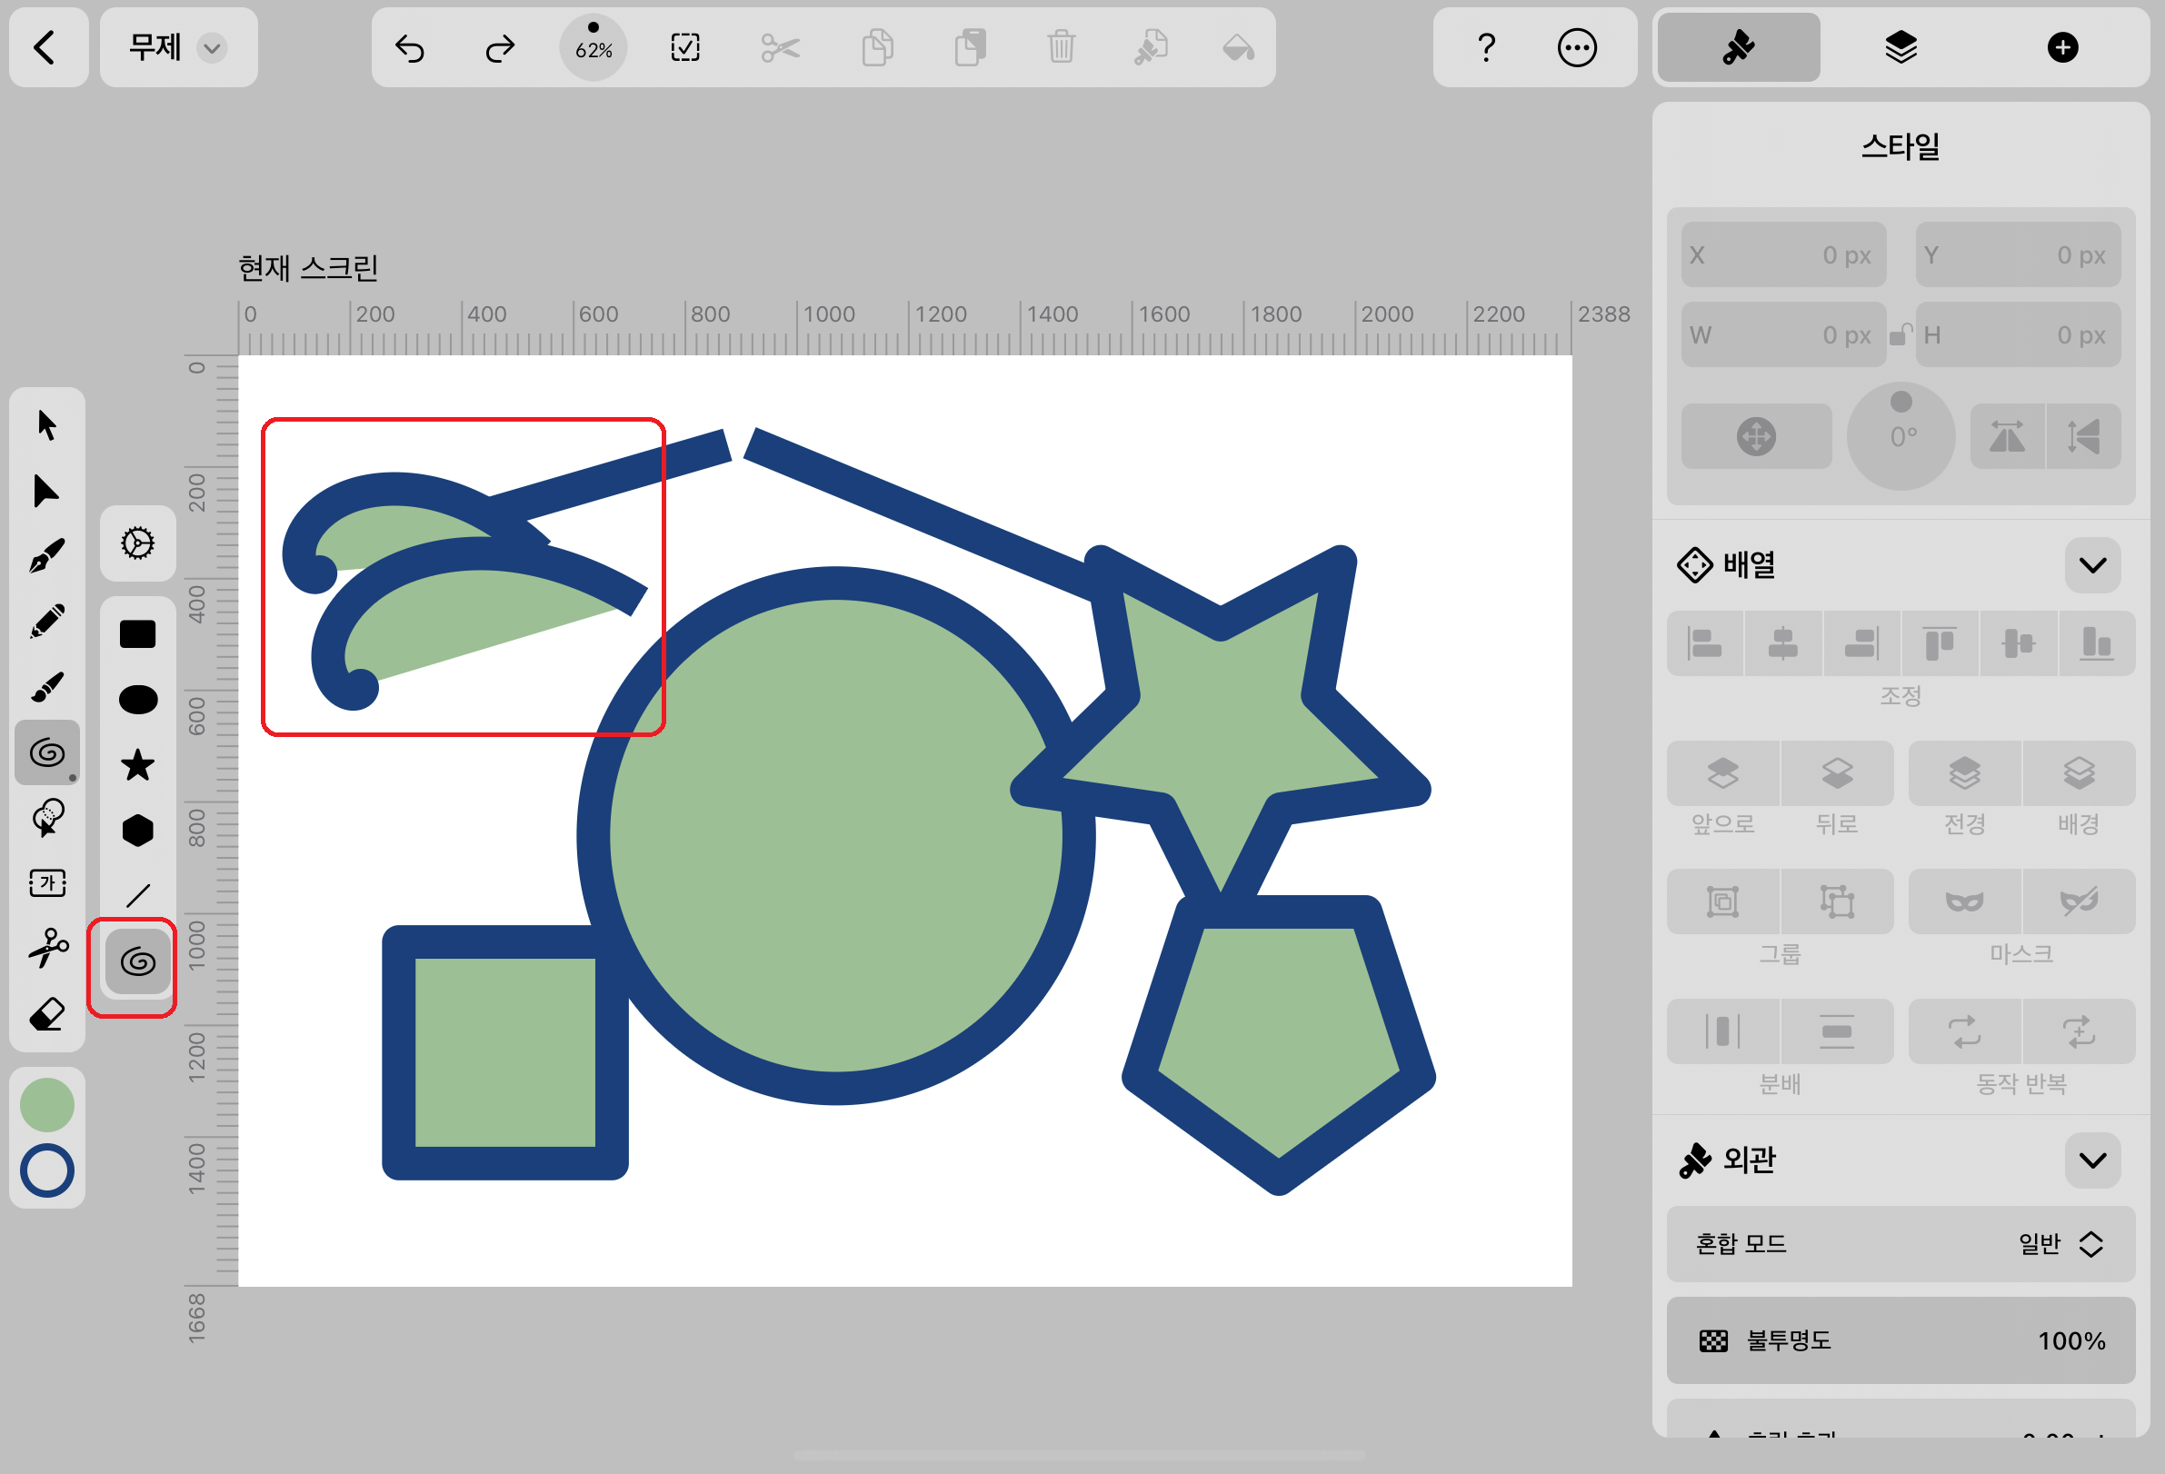Open the 무제 document title menu

[177, 47]
